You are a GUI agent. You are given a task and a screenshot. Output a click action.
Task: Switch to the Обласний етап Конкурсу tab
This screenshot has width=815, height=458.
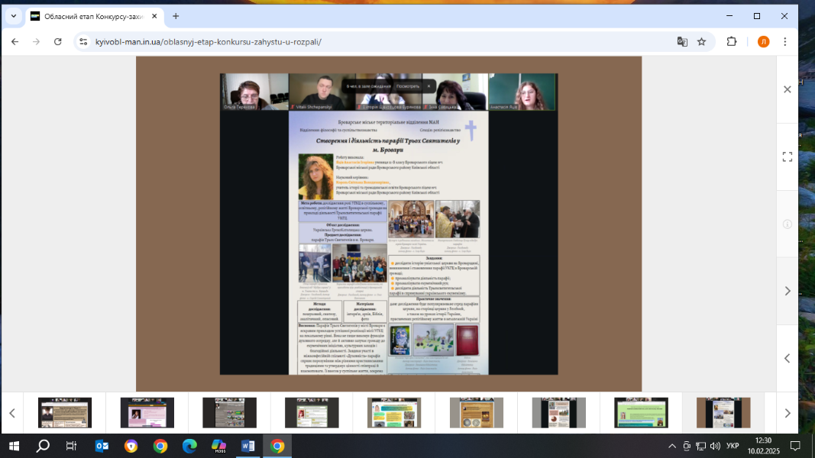pyautogui.click(x=92, y=16)
